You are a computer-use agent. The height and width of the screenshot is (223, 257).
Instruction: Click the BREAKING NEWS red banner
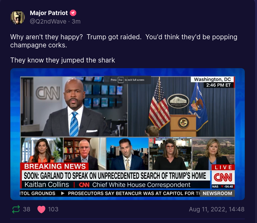pos(55,167)
